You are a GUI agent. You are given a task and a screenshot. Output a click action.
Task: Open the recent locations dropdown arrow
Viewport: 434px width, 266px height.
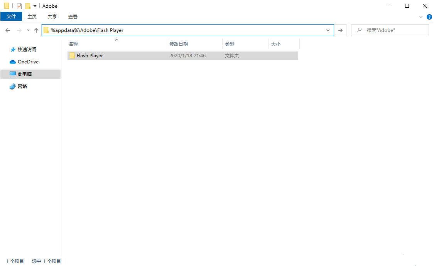[28, 30]
